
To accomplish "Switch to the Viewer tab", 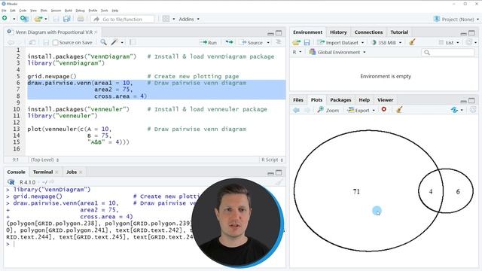I will coord(385,100).
